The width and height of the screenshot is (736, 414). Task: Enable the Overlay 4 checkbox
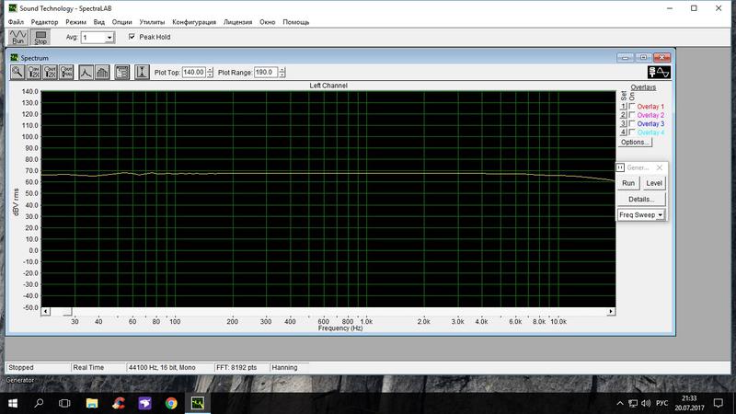632,132
